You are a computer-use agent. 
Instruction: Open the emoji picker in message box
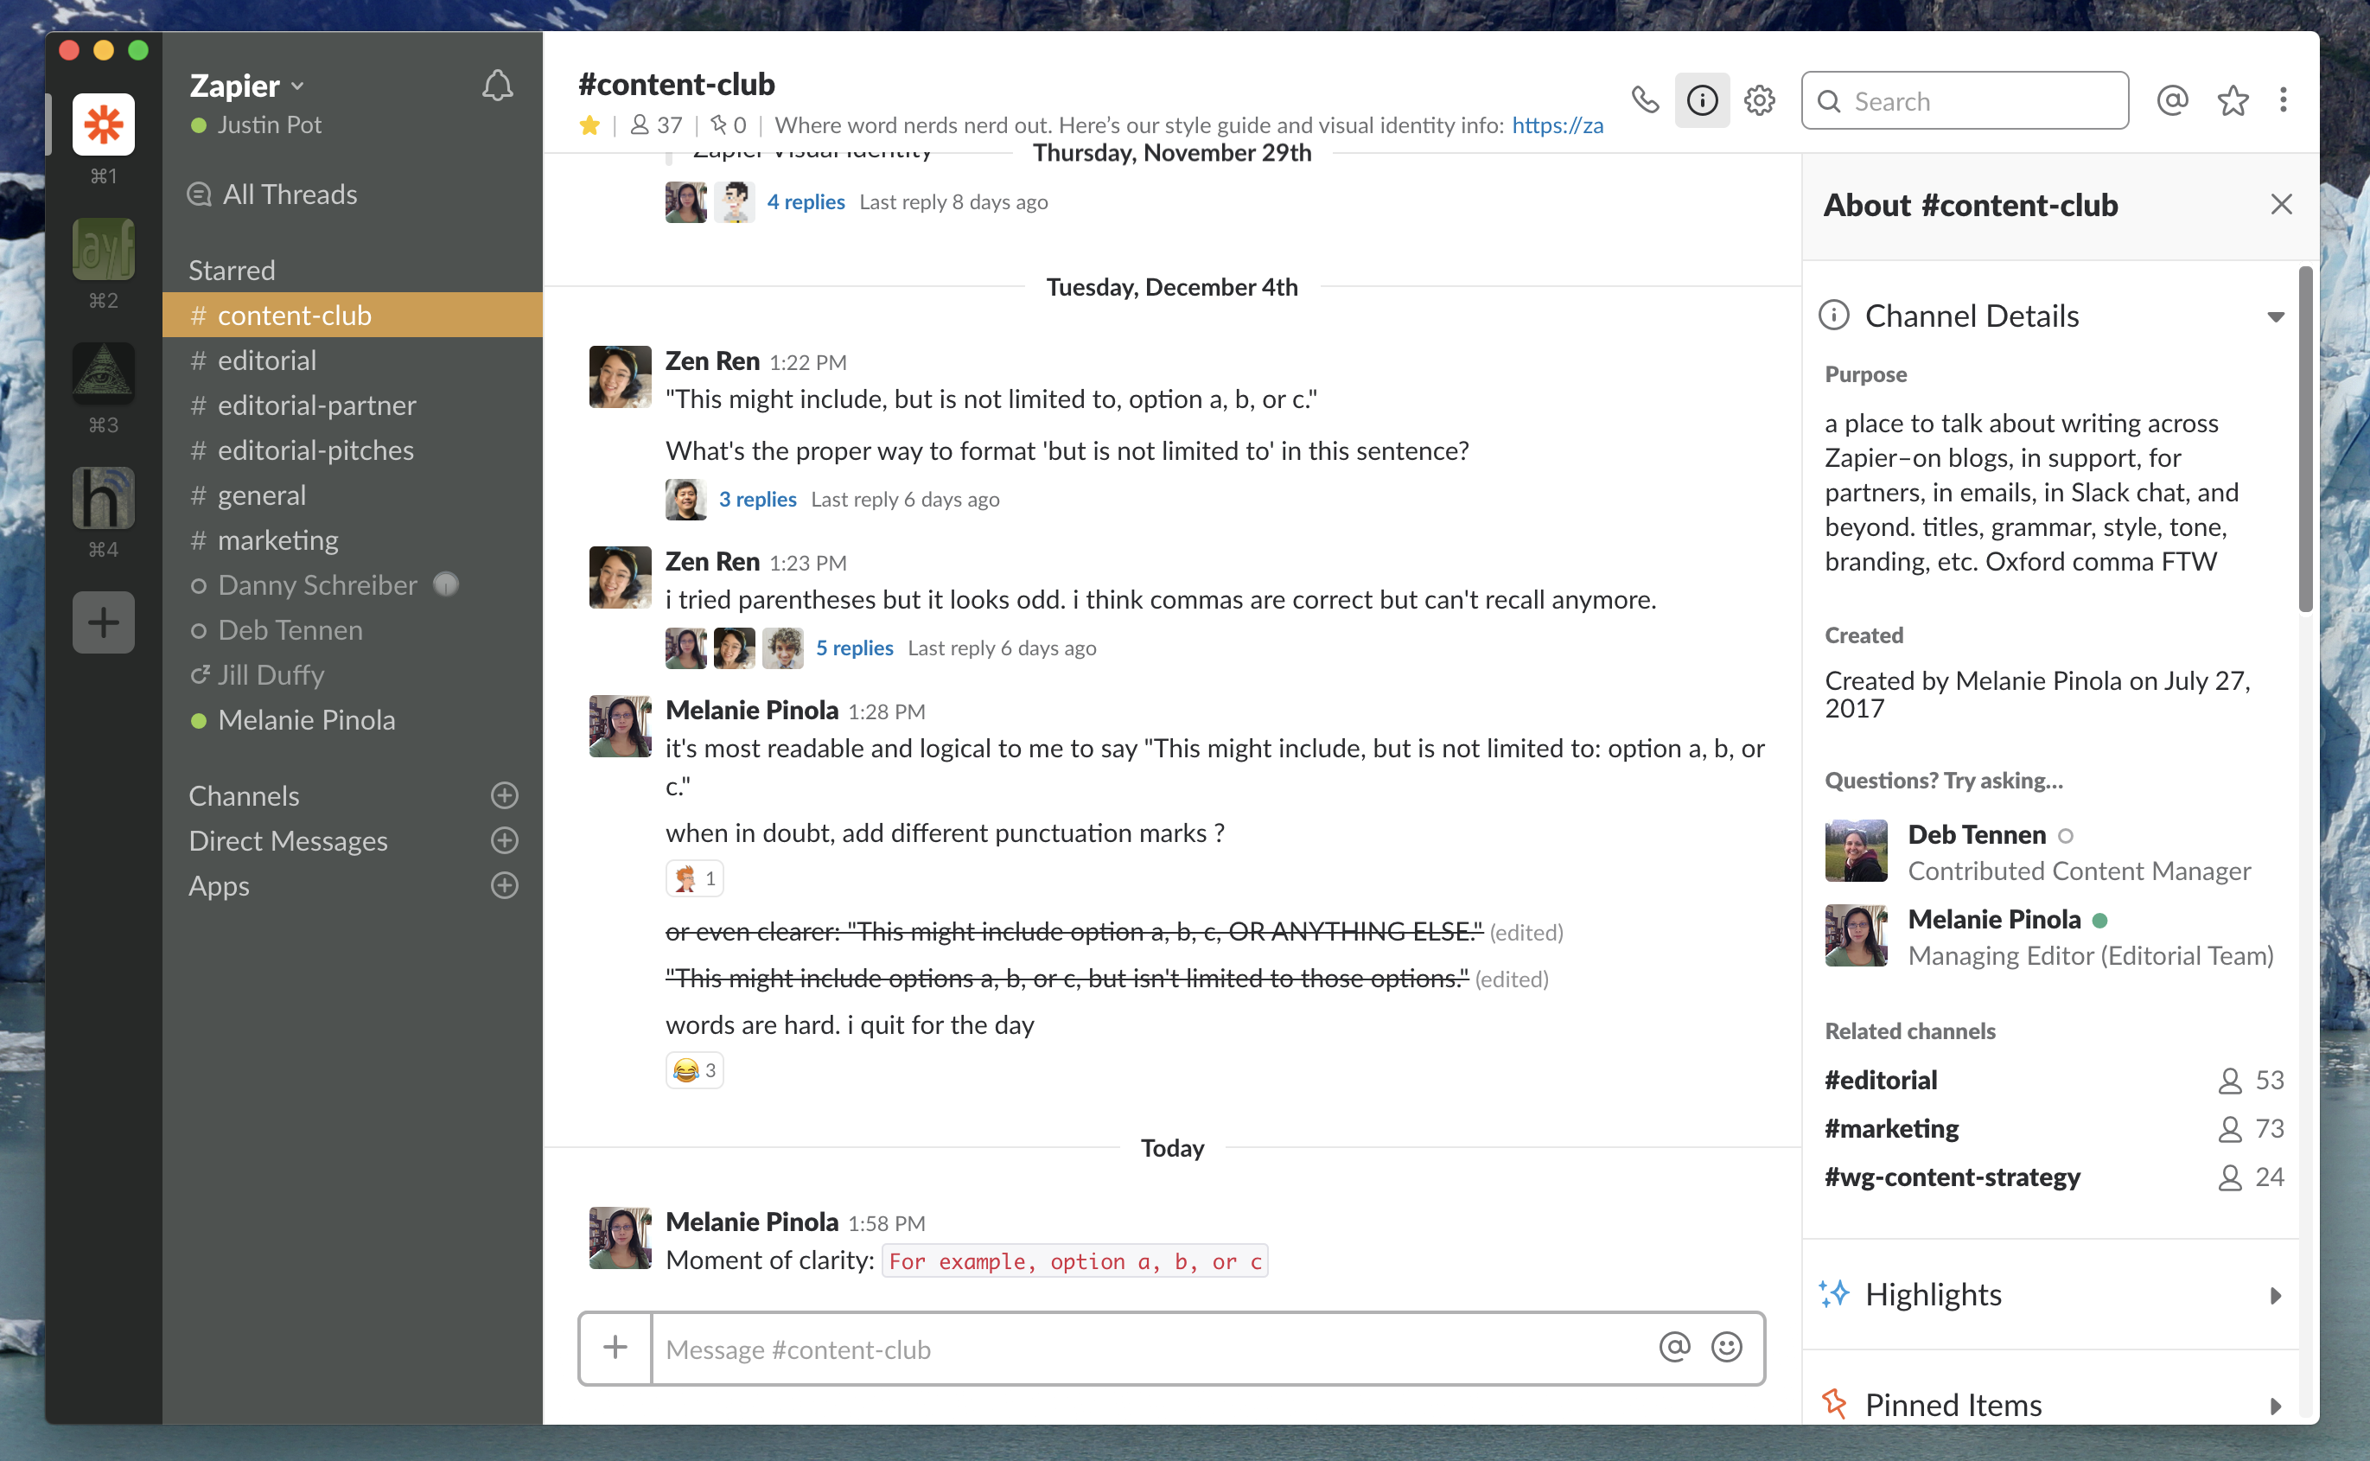1726,1347
